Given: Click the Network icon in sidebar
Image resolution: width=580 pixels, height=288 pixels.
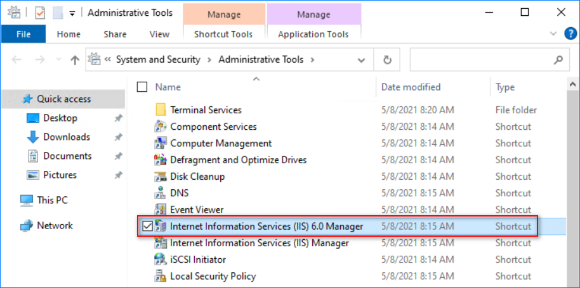Looking at the screenshot, I should pos(26,225).
